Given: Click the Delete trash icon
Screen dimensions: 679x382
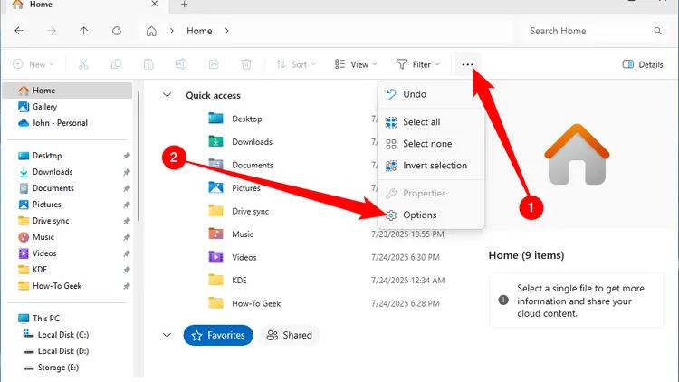Looking at the screenshot, I should click(x=246, y=64).
